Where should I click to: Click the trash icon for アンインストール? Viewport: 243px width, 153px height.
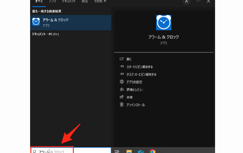[x=122, y=105]
